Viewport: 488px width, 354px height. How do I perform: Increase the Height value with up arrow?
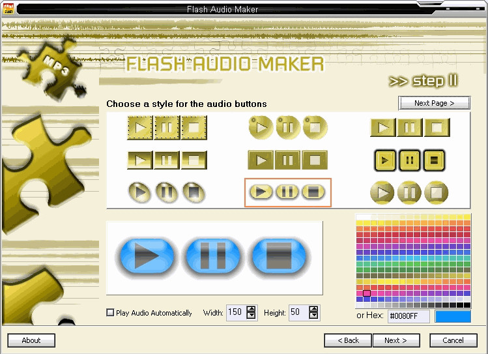314,309
